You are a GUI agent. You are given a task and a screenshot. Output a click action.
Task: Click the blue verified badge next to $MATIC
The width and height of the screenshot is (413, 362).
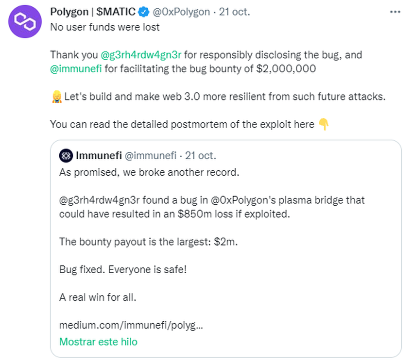[x=144, y=12]
